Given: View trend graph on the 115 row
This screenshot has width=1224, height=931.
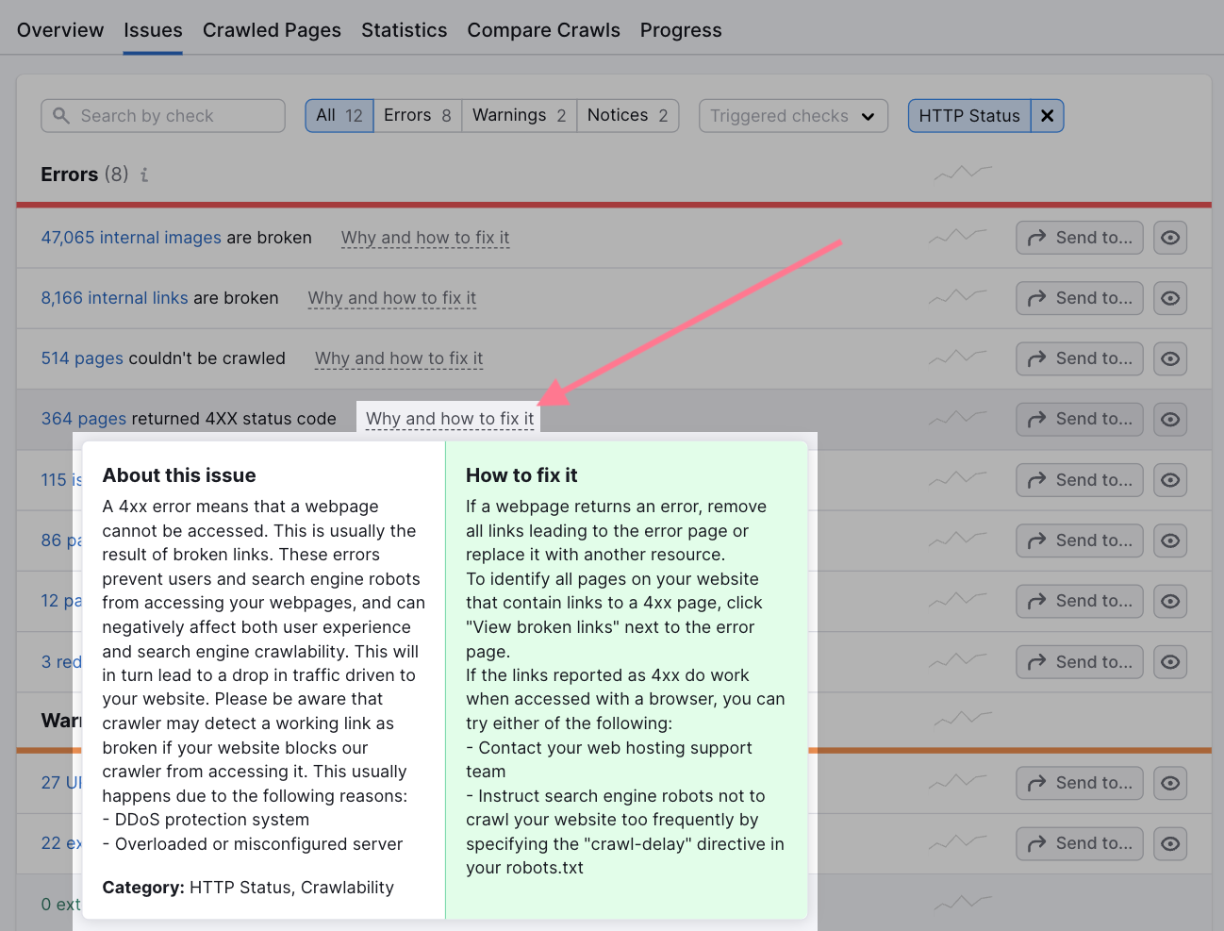Looking at the screenshot, I should point(958,478).
